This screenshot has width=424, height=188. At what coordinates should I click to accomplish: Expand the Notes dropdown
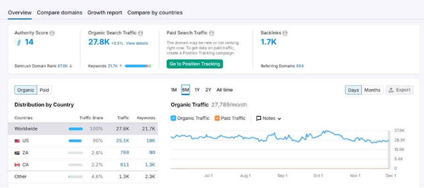click(279, 119)
